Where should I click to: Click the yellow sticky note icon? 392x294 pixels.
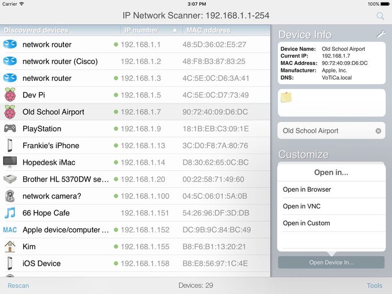(x=286, y=97)
